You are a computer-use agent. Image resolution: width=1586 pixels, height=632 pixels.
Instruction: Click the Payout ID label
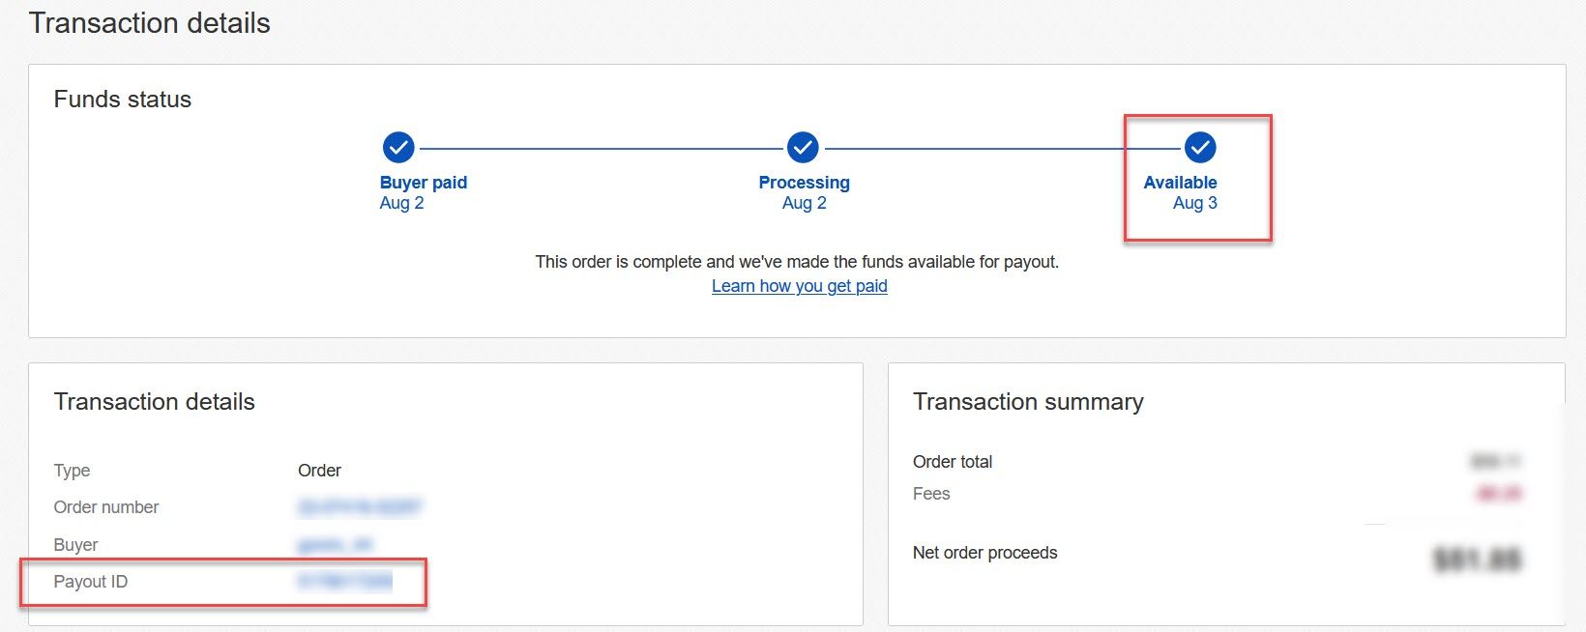click(x=91, y=582)
